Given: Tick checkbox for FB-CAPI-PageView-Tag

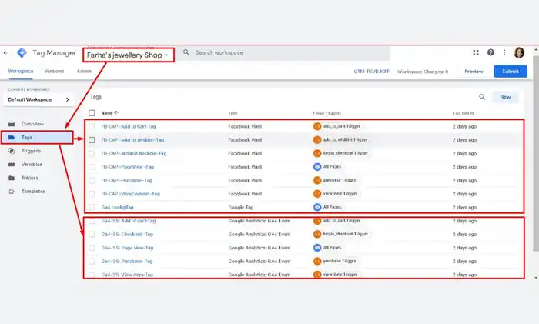Looking at the screenshot, I should click(92, 167).
